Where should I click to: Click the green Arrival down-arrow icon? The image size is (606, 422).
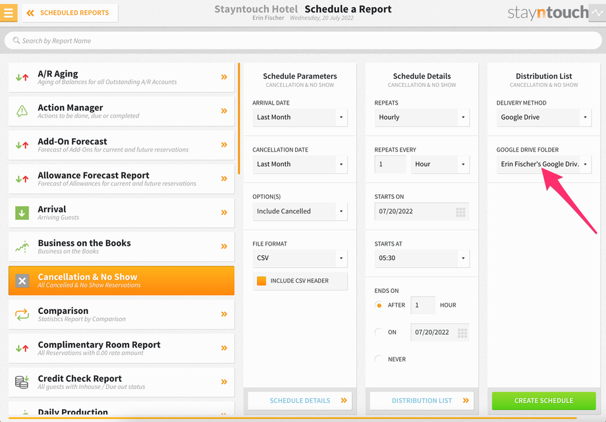pos(22,213)
